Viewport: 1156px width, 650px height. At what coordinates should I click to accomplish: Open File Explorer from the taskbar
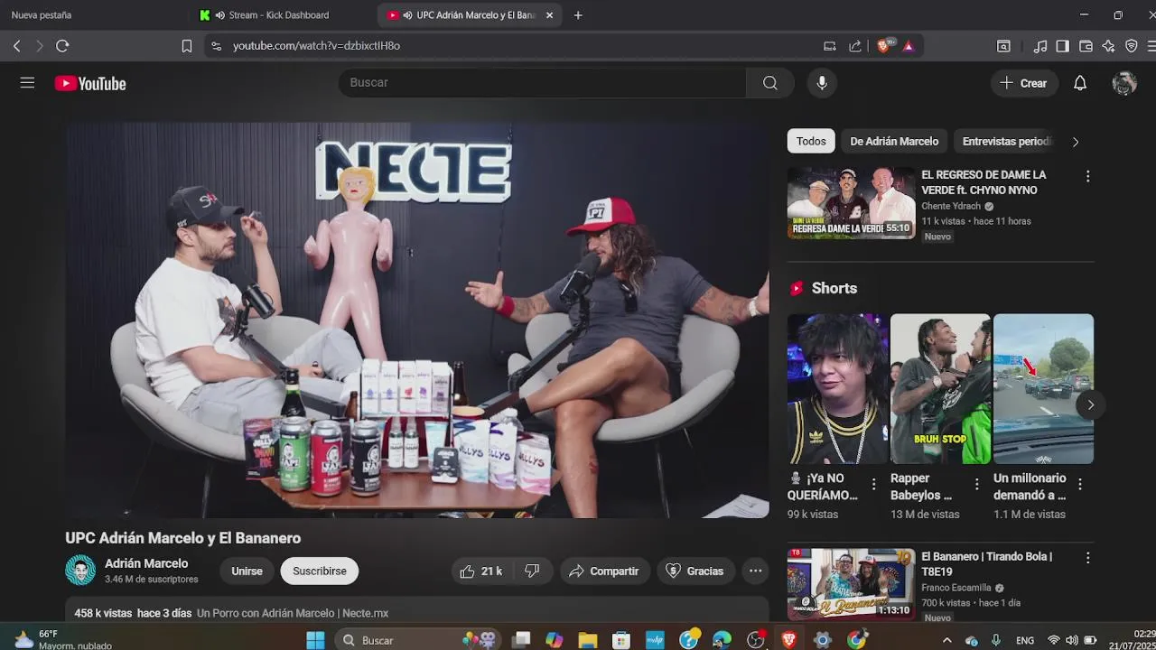click(x=588, y=640)
